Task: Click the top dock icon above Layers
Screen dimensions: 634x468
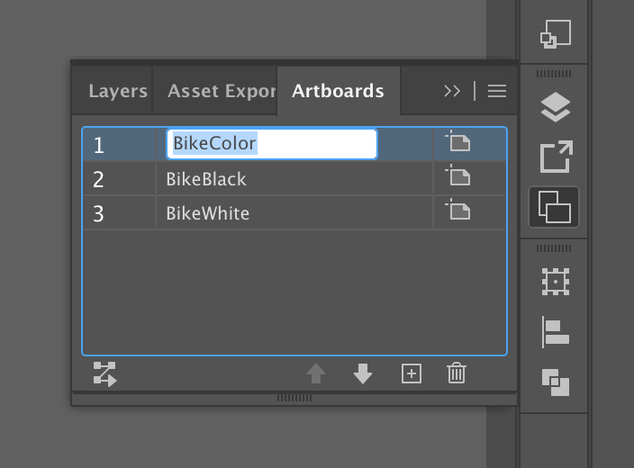Action: (555, 34)
